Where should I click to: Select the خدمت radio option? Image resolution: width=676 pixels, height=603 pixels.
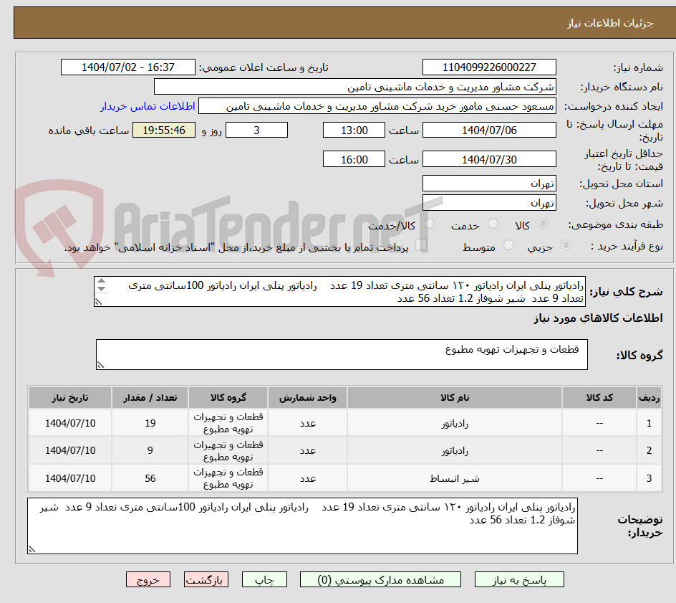click(x=493, y=224)
